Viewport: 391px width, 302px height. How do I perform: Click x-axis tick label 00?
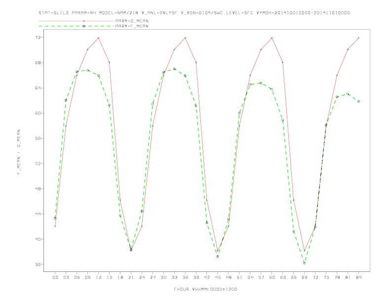coord(55,277)
